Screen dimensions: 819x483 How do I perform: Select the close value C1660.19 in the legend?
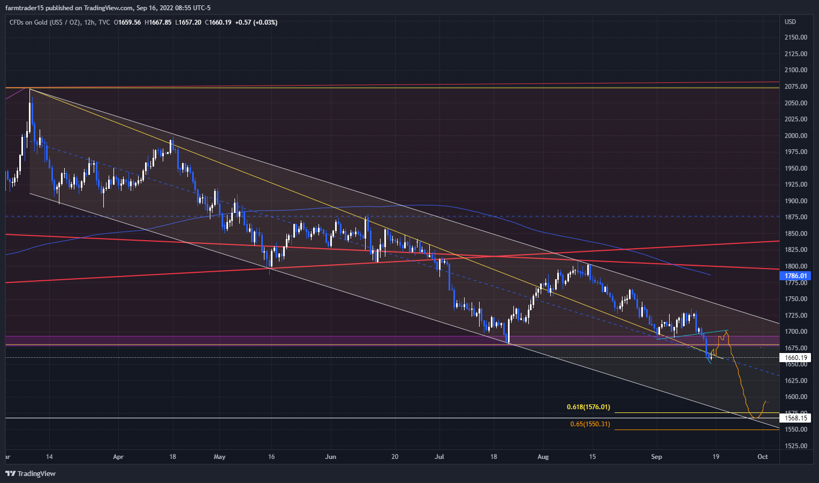(218, 22)
